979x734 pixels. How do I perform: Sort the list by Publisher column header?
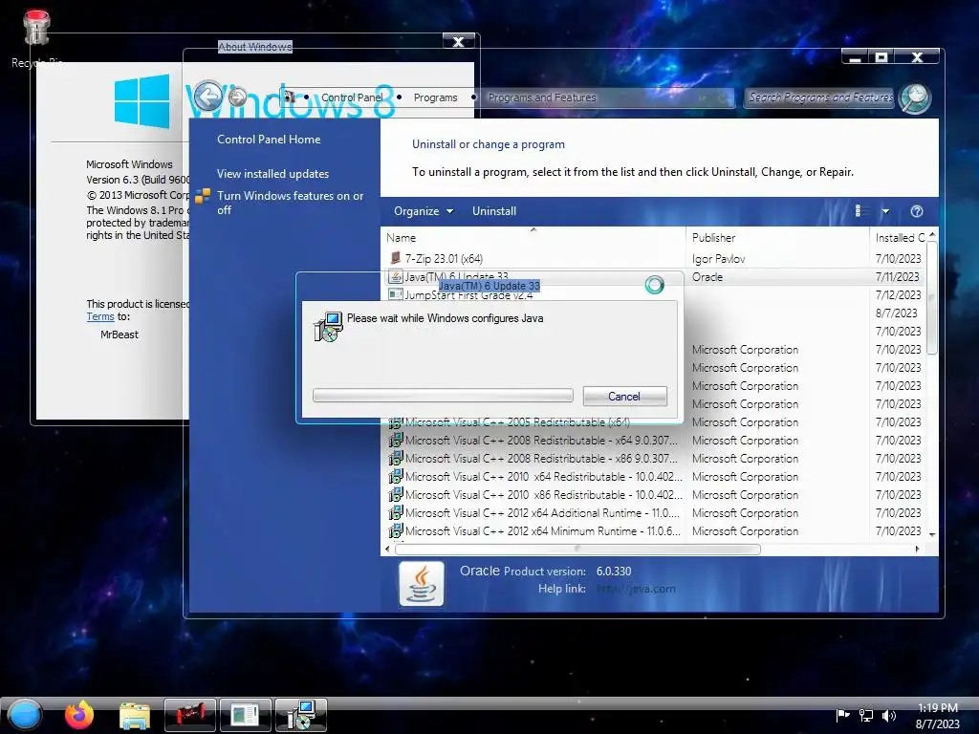[x=776, y=238]
